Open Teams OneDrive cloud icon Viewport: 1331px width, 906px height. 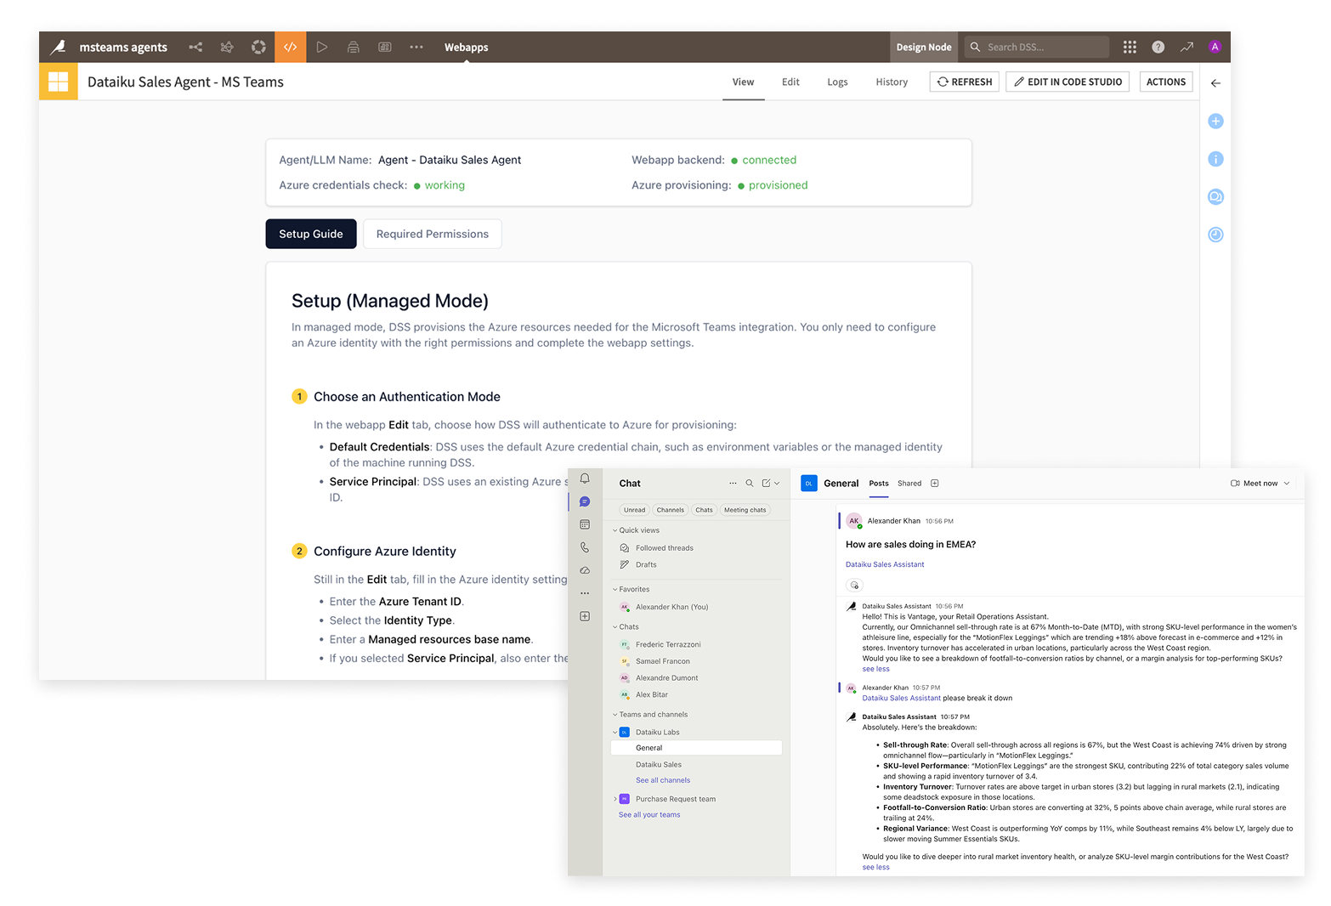pyautogui.click(x=585, y=570)
